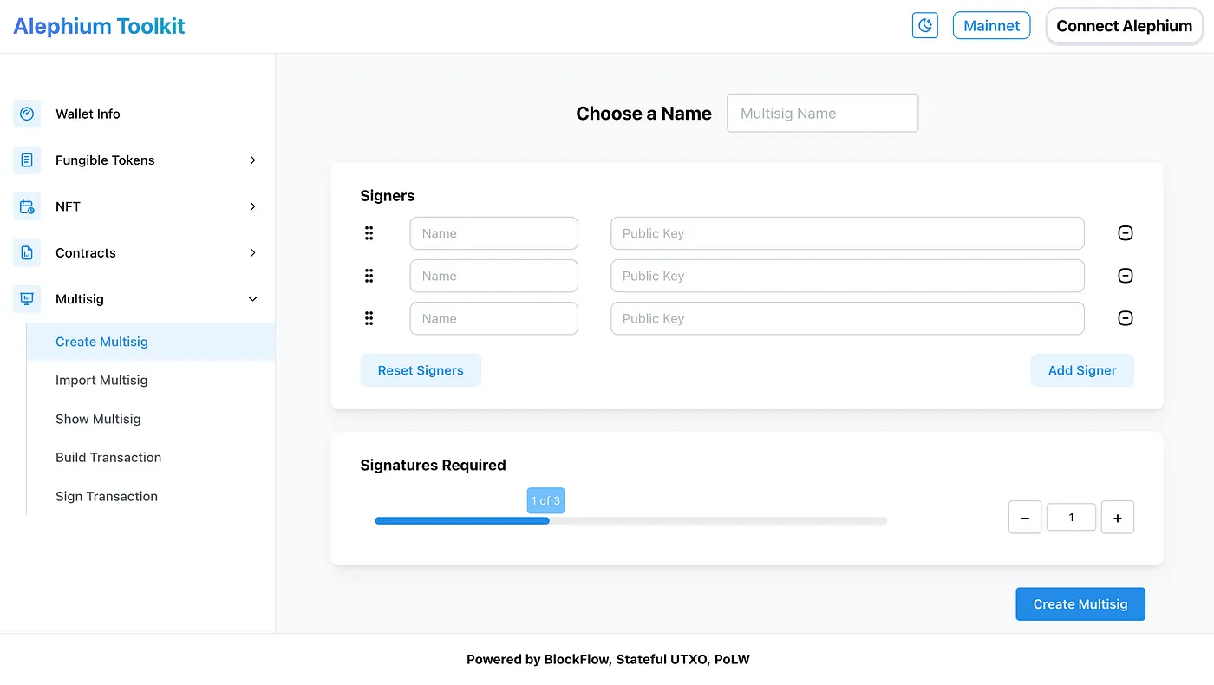Click the '1 of 3' slider tooltip
The height and width of the screenshot is (685, 1214).
pos(545,500)
